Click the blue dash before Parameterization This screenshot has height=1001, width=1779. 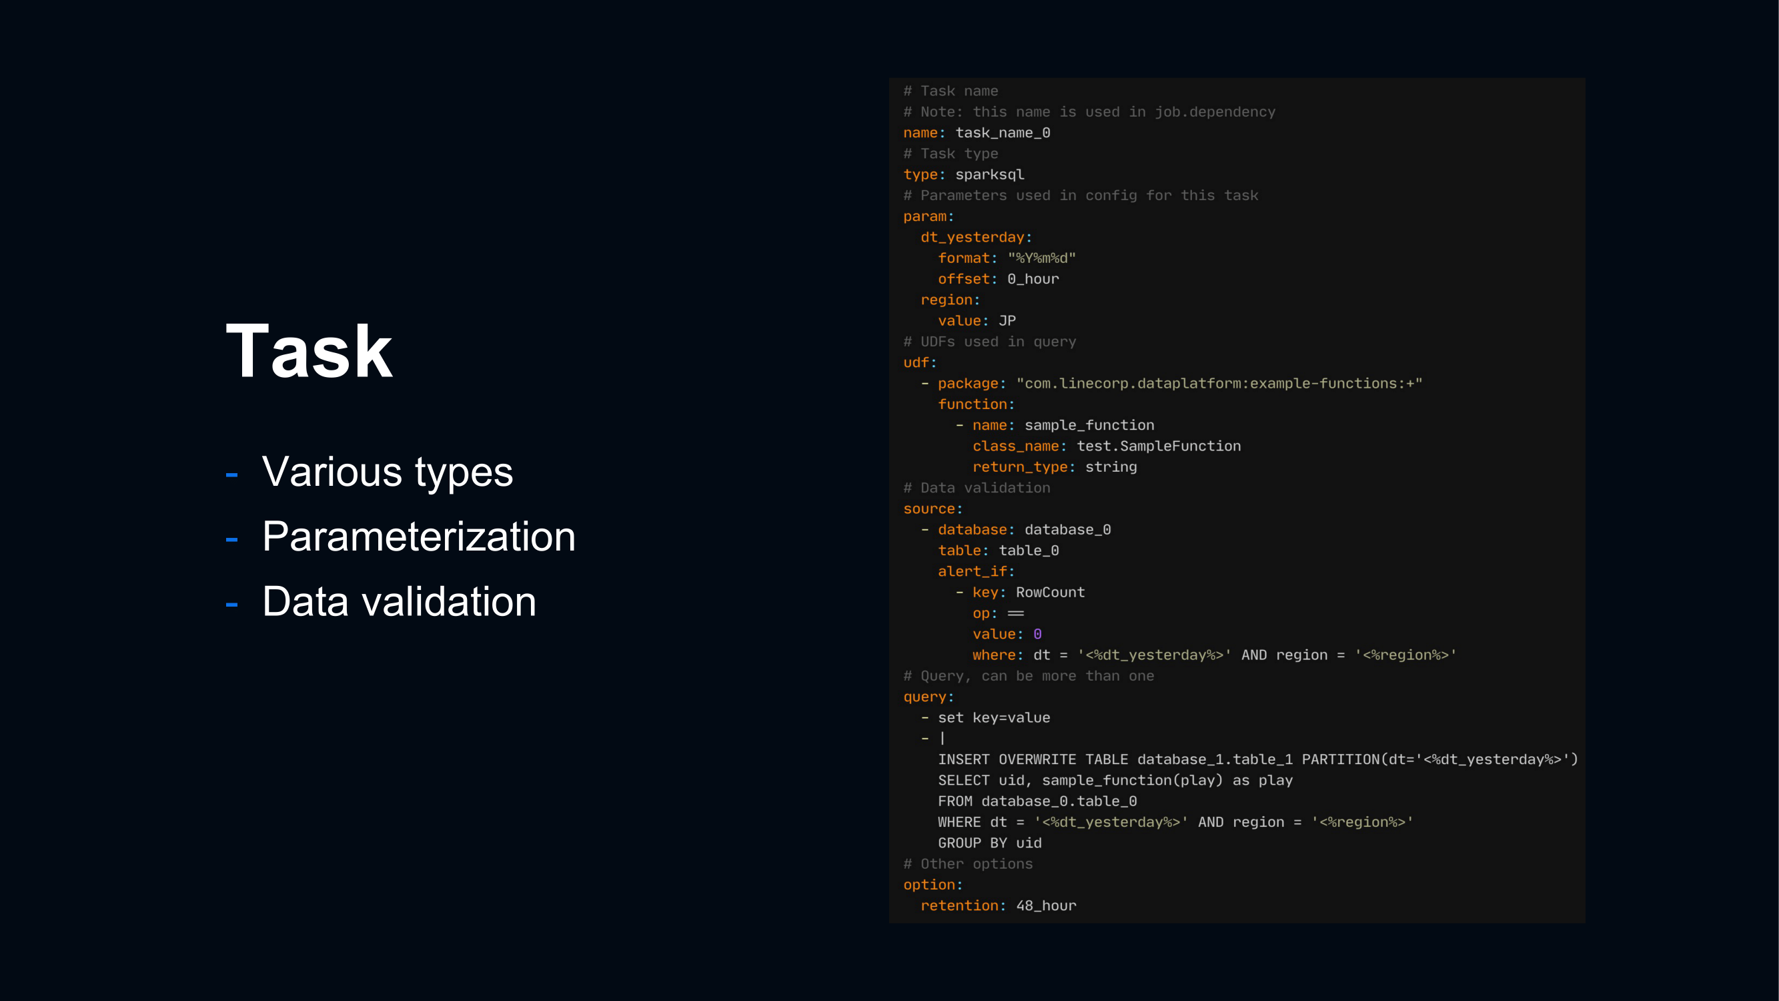coord(232,539)
